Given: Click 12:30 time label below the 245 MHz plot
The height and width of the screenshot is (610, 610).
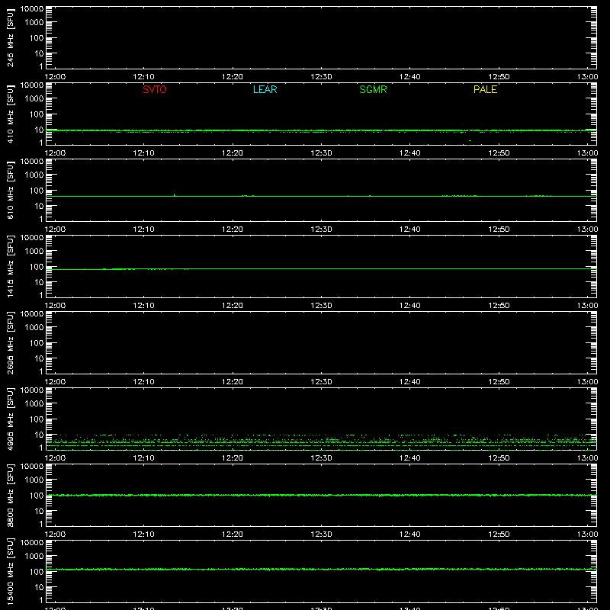Looking at the screenshot, I should (x=321, y=77).
